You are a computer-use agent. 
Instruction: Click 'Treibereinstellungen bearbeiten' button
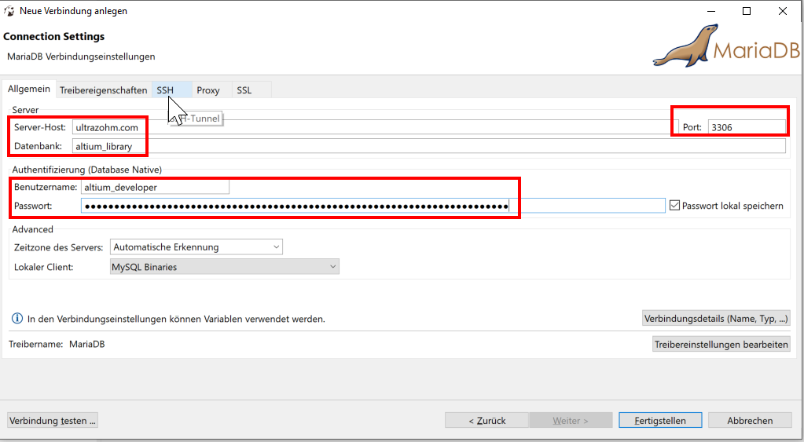pos(721,345)
